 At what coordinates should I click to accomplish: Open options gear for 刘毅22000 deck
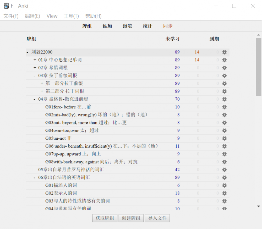(225, 52)
